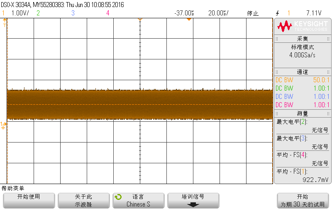The image size is (332, 209).
Task: Click the 922.7mV measurement value
Action: tap(315, 180)
